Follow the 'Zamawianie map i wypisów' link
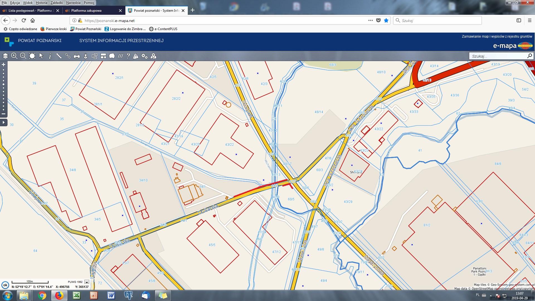This screenshot has height=301, width=535. [x=497, y=37]
